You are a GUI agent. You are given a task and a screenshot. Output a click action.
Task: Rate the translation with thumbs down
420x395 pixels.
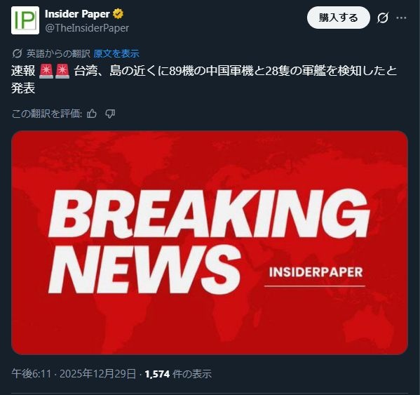[x=110, y=114]
